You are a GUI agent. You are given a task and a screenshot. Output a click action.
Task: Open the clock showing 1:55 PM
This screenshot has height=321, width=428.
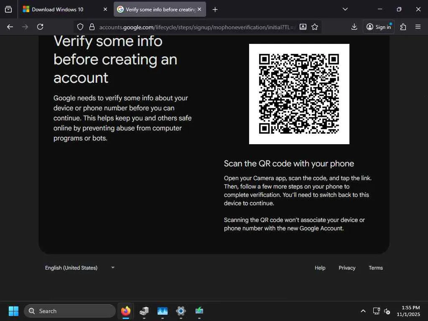408,311
